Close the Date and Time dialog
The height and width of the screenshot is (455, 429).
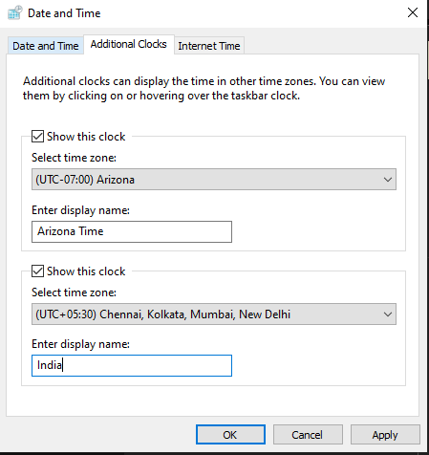(x=413, y=12)
